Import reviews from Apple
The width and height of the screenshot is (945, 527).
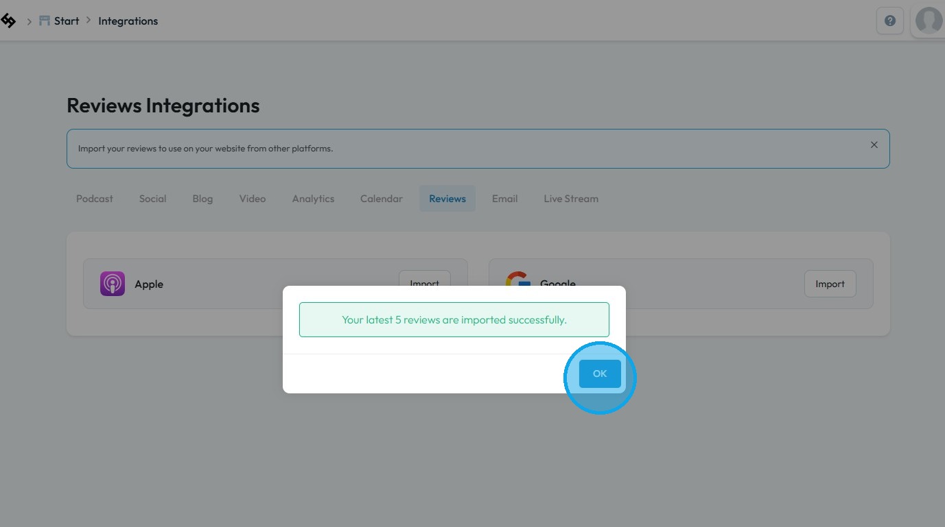(424, 278)
